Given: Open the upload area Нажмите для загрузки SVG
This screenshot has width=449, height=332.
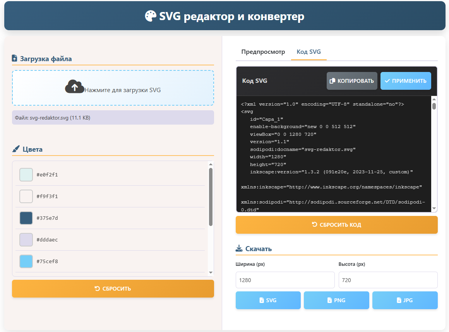Looking at the screenshot, I should [113, 88].
